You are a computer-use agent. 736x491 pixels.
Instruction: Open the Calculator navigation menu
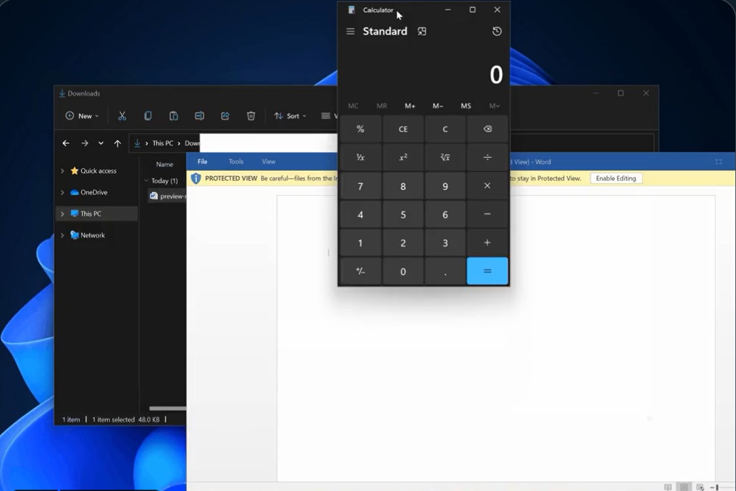(x=350, y=31)
